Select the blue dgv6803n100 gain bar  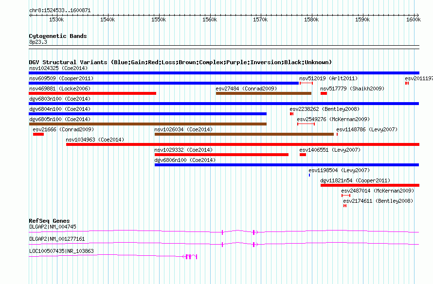coord(224,104)
